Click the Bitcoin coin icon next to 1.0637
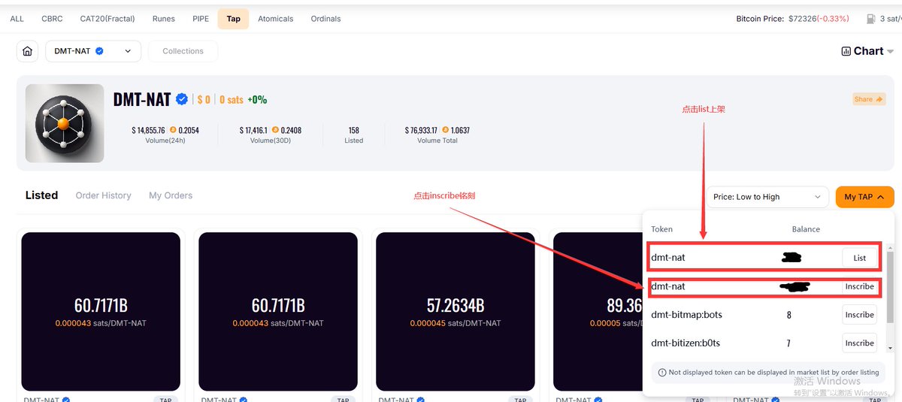 (x=446, y=130)
